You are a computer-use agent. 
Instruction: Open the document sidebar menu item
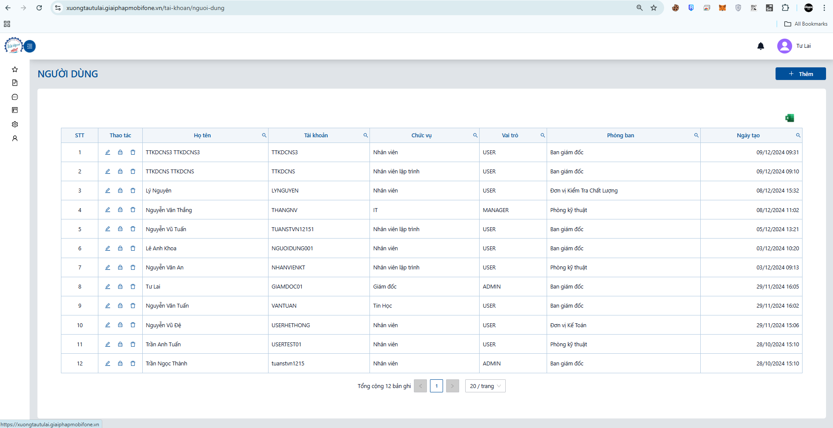[x=15, y=83]
